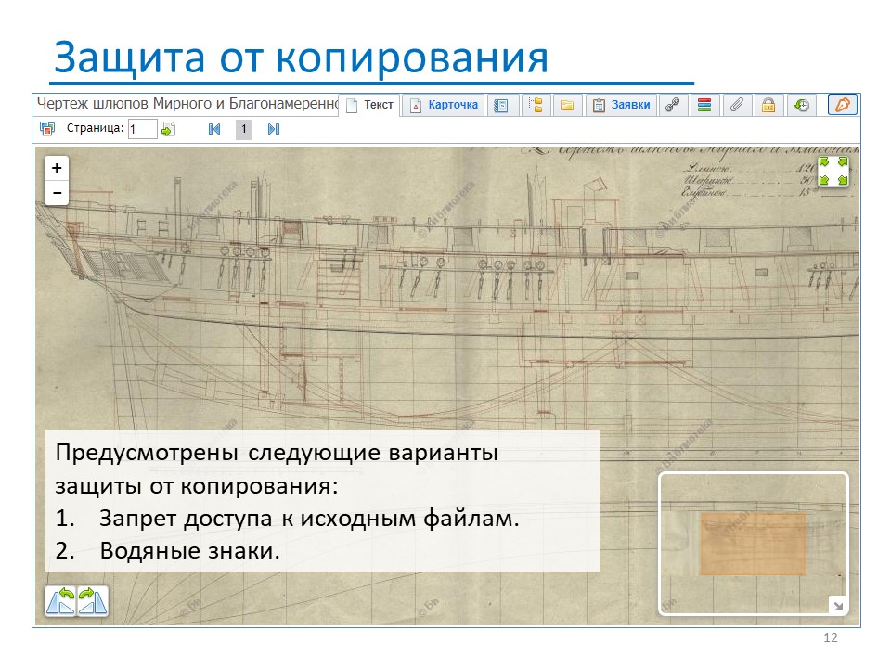Rotate the image counterclockwise

tap(60, 601)
